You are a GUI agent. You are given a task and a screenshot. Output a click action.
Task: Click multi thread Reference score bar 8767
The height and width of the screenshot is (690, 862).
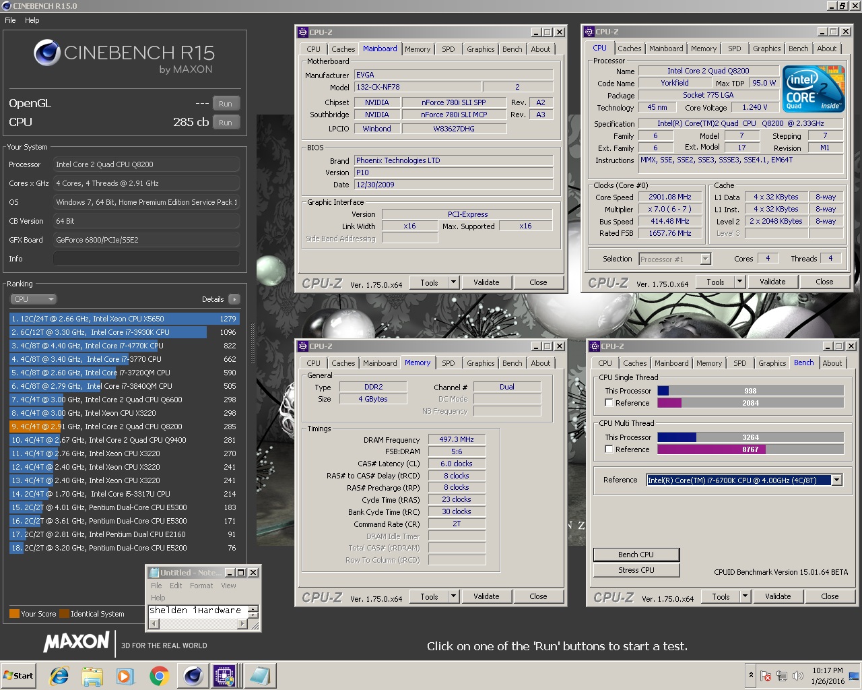[750, 449]
